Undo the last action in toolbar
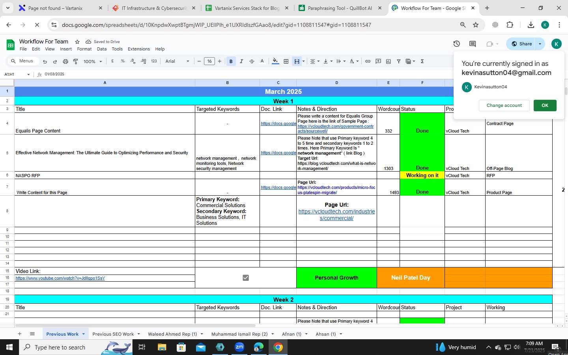This screenshot has height=355, width=568. click(x=45, y=62)
